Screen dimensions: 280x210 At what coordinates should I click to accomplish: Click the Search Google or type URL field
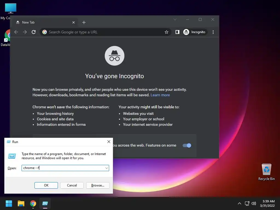(105, 32)
